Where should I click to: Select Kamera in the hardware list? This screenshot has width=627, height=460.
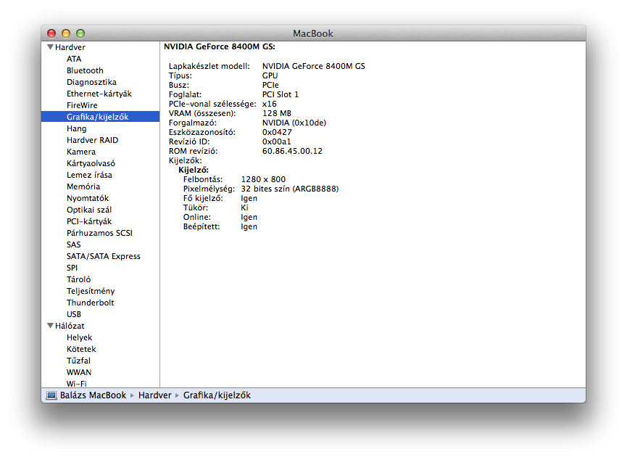pyautogui.click(x=81, y=152)
